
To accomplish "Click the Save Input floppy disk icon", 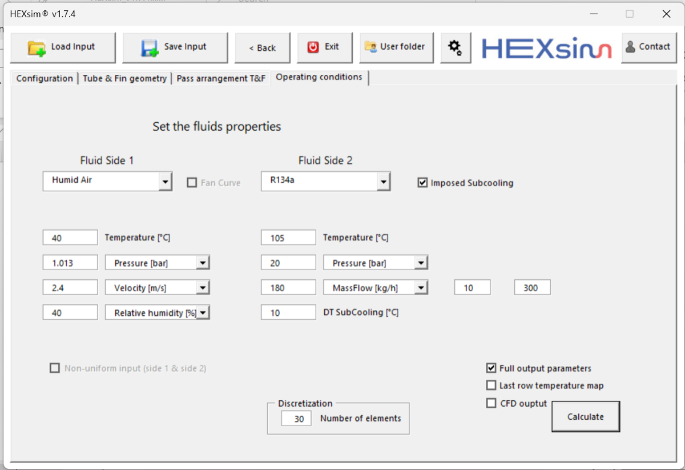I will 150,48.
